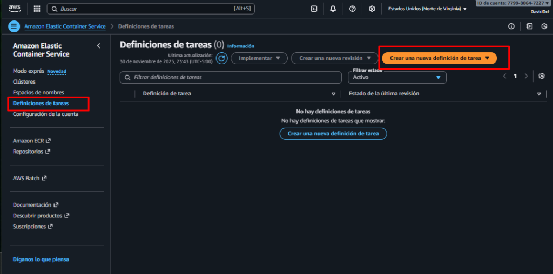Launch the CloudShell terminal icon

pos(314,9)
